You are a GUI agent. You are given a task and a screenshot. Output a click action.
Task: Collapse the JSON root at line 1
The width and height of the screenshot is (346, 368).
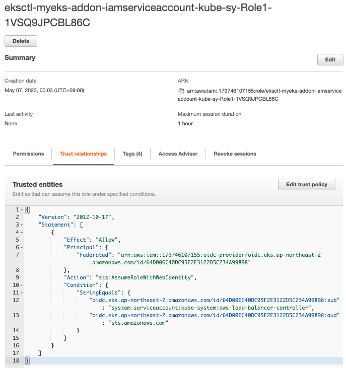pos(22,210)
